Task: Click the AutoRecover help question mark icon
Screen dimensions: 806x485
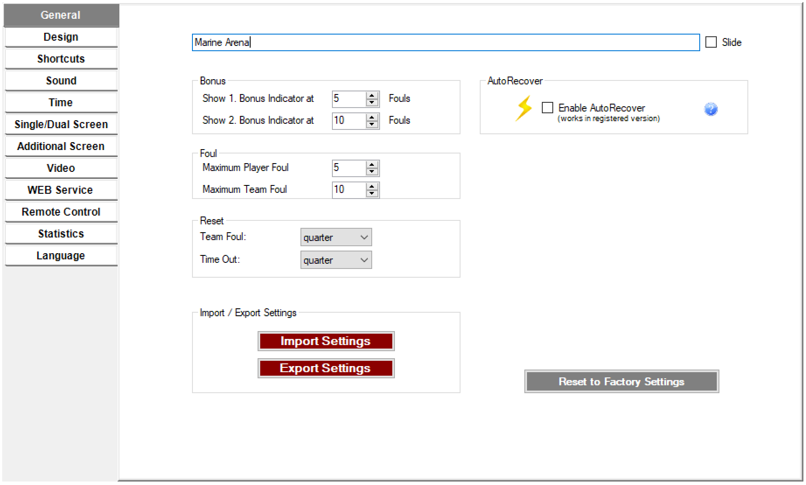Action: click(x=711, y=109)
